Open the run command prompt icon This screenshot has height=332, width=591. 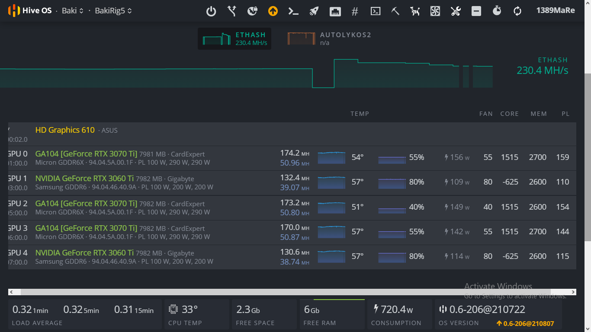(294, 11)
